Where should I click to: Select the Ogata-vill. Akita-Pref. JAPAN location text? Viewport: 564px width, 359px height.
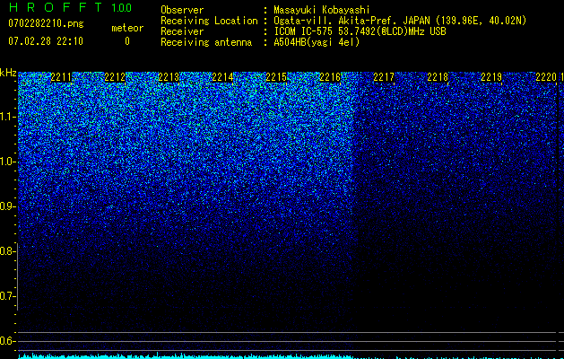(400, 21)
